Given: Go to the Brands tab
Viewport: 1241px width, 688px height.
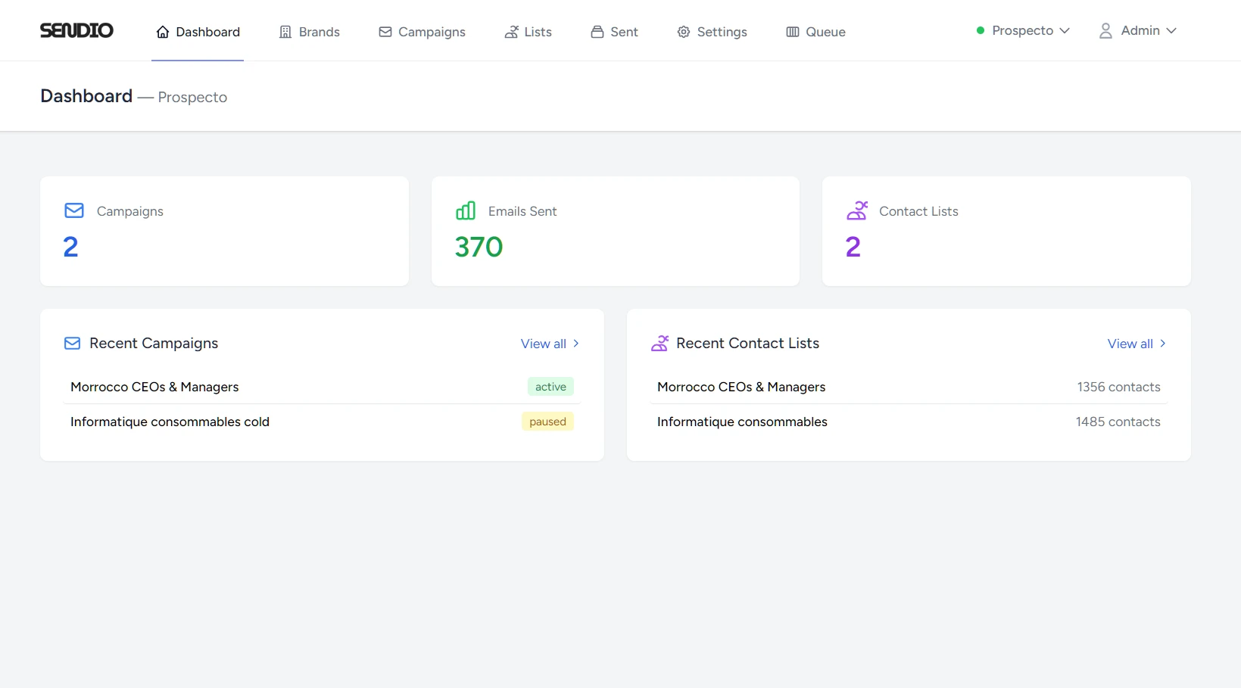Looking at the screenshot, I should pyautogui.click(x=310, y=32).
